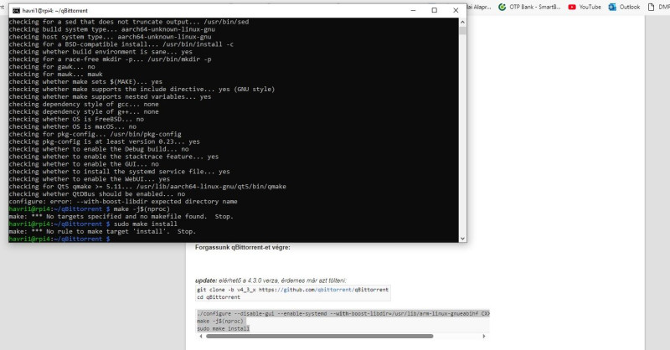Click the YouTube bookmark red icon

coord(572,7)
